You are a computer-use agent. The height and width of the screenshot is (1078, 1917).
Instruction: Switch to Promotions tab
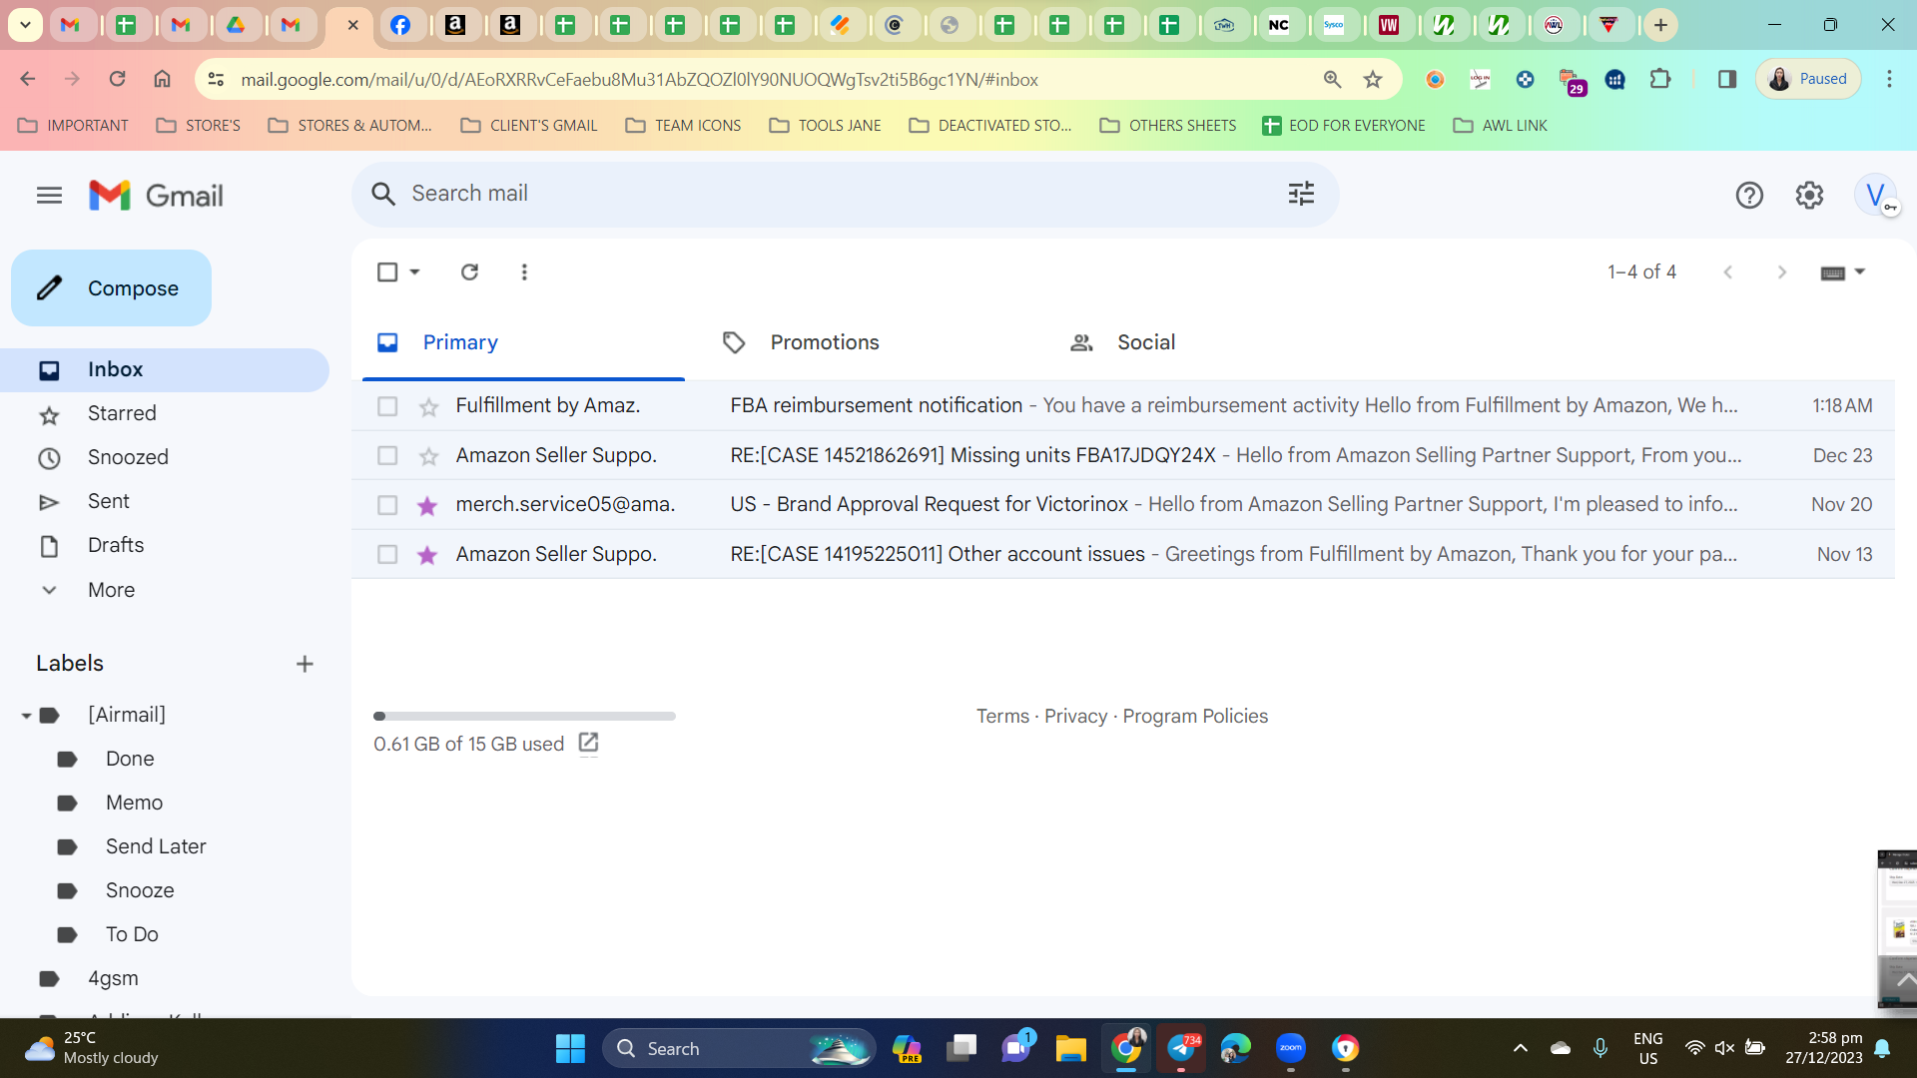click(x=869, y=342)
